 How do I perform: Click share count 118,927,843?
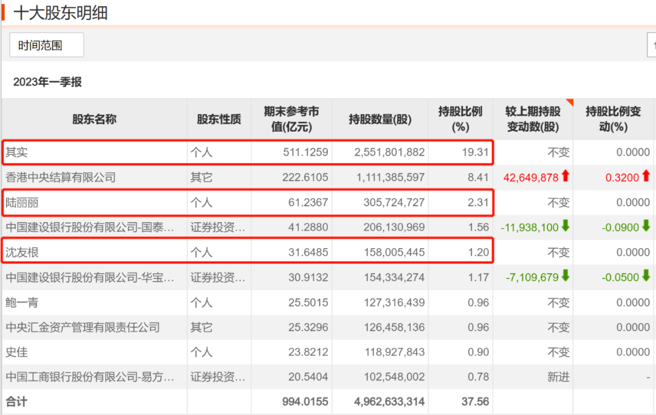point(394,352)
